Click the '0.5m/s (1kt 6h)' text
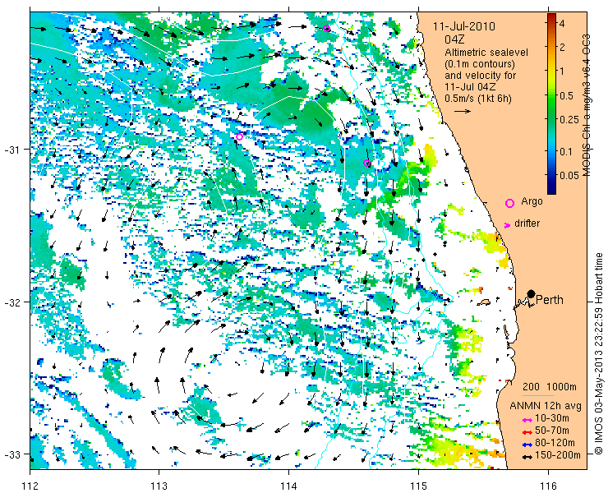Screen dimensions: 608x493 tap(478, 98)
